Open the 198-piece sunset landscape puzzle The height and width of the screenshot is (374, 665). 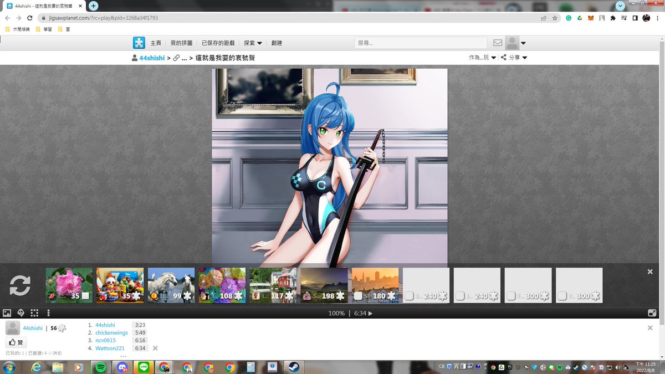click(324, 285)
